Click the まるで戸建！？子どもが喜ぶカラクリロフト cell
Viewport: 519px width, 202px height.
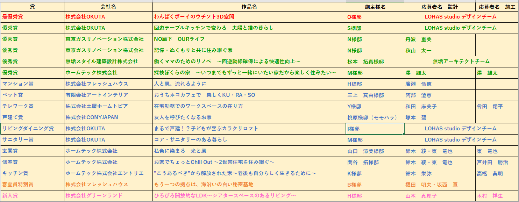click(x=249, y=129)
